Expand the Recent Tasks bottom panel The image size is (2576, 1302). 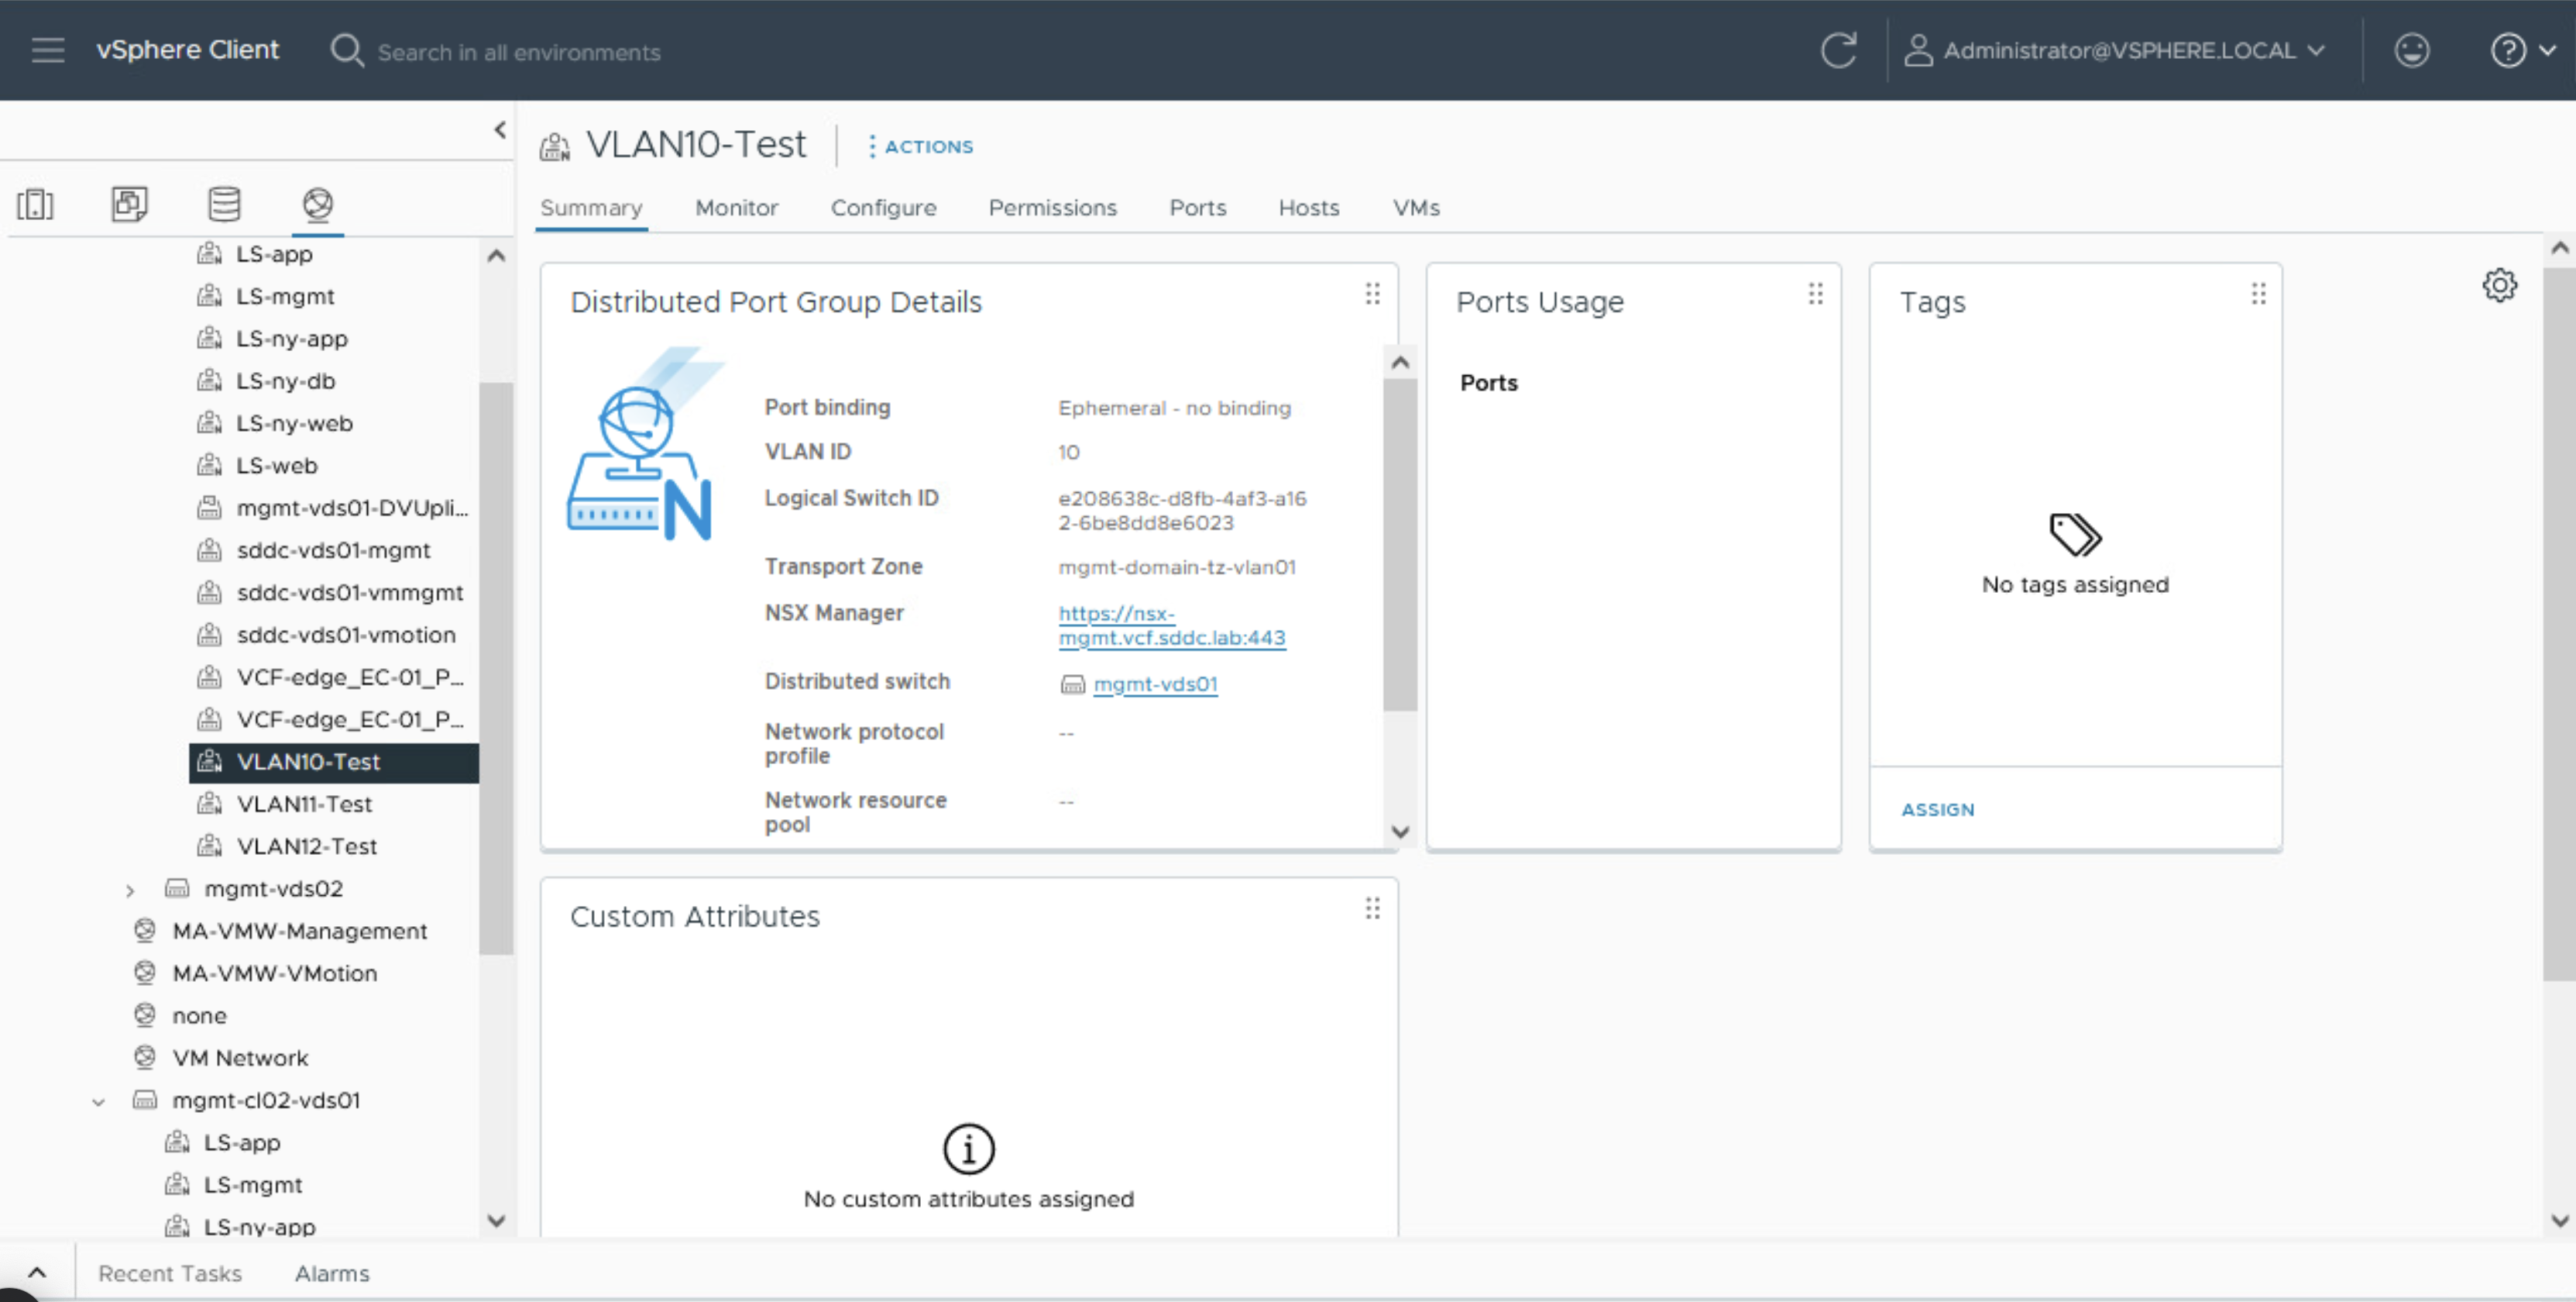pyautogui.click(x=37, y=1273)
